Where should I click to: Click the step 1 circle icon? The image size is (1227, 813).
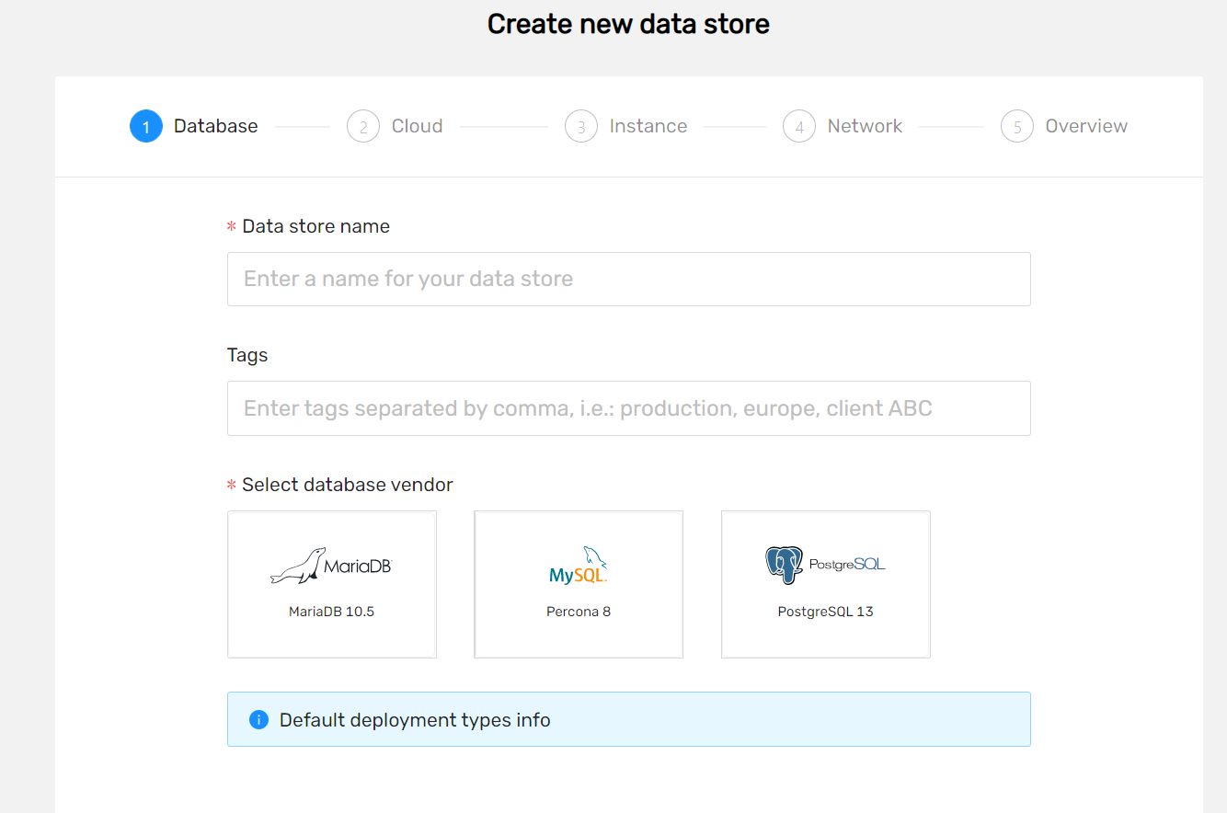tap(146, 126)
